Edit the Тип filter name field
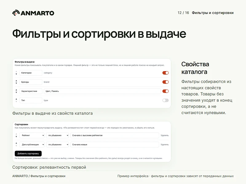The width and height of the screenshot is (246, 184). tap(31, 100)
